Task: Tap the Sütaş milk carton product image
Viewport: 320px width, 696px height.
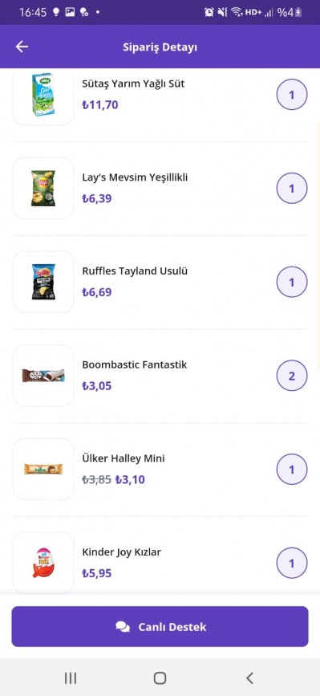Action: 43,95
